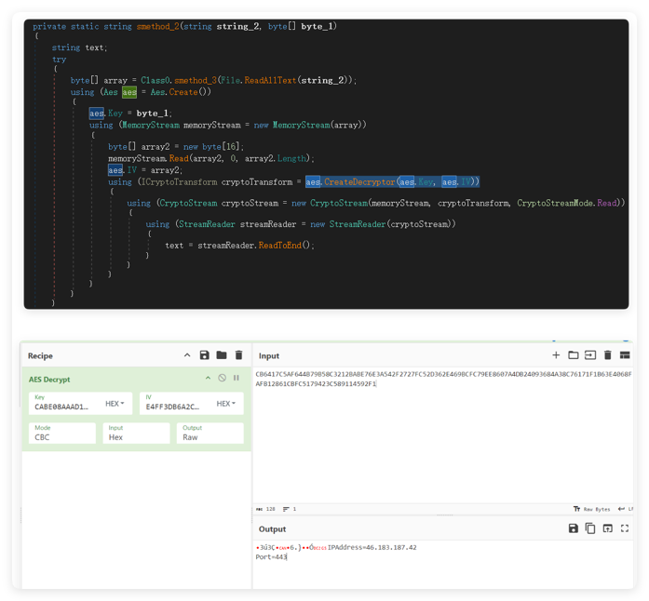Open the Mode CBC dropdown
The width and height of the screenshot is (649, 601).
[x=62, y=433]
